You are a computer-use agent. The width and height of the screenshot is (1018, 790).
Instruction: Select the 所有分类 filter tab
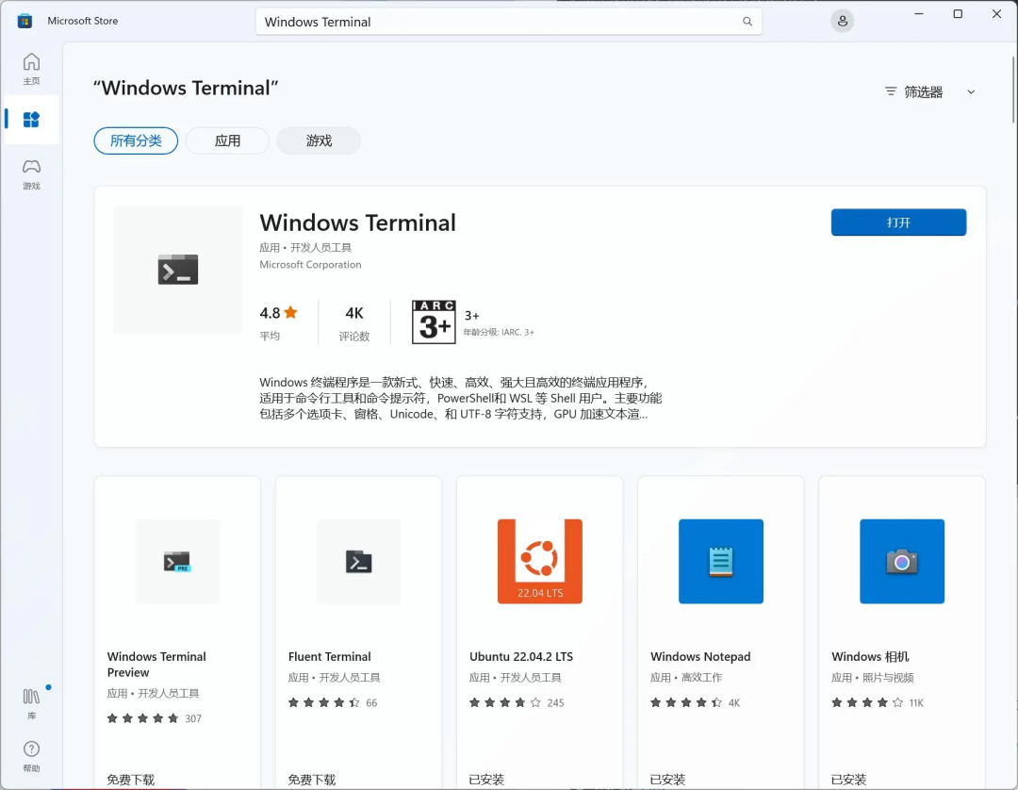(136, 140)
